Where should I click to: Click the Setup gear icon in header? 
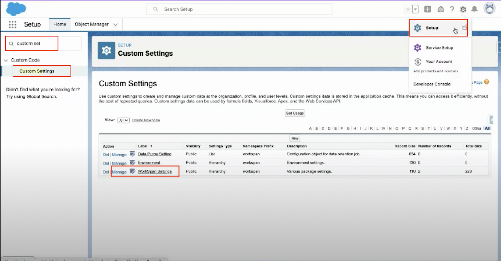point(463,9)
